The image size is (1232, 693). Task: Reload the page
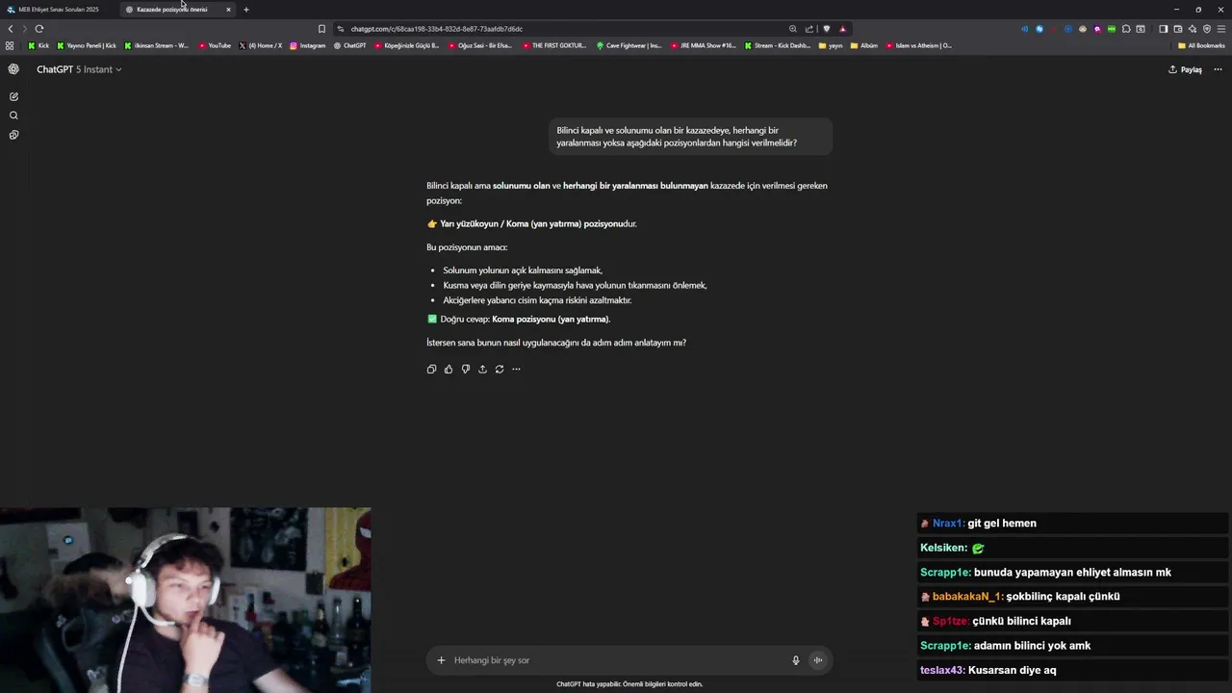(39, 29)
